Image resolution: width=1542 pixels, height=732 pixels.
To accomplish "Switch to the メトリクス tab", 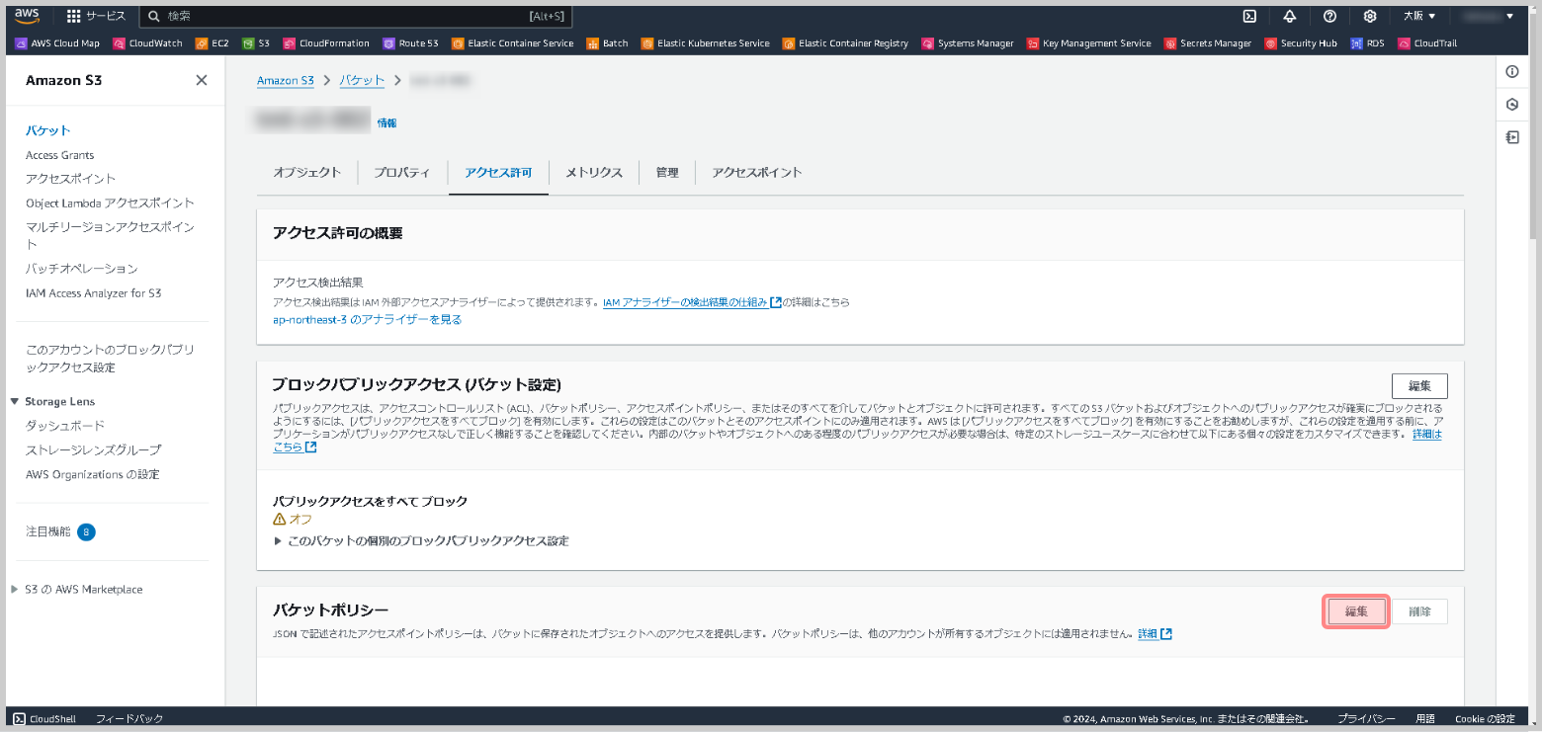I will click(x=593, y=172).
